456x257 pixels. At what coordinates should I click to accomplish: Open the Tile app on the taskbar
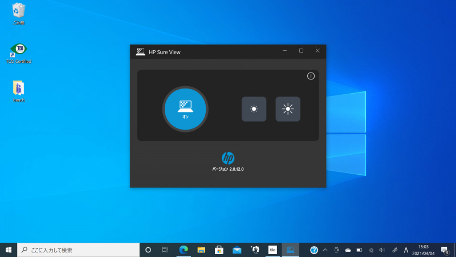272,250
